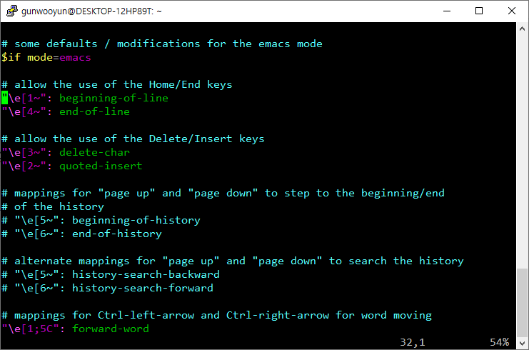Viewport: 529px width, 350px height.
Task: Click 'end-of-history' text
Action: click(x=117, y=234)
